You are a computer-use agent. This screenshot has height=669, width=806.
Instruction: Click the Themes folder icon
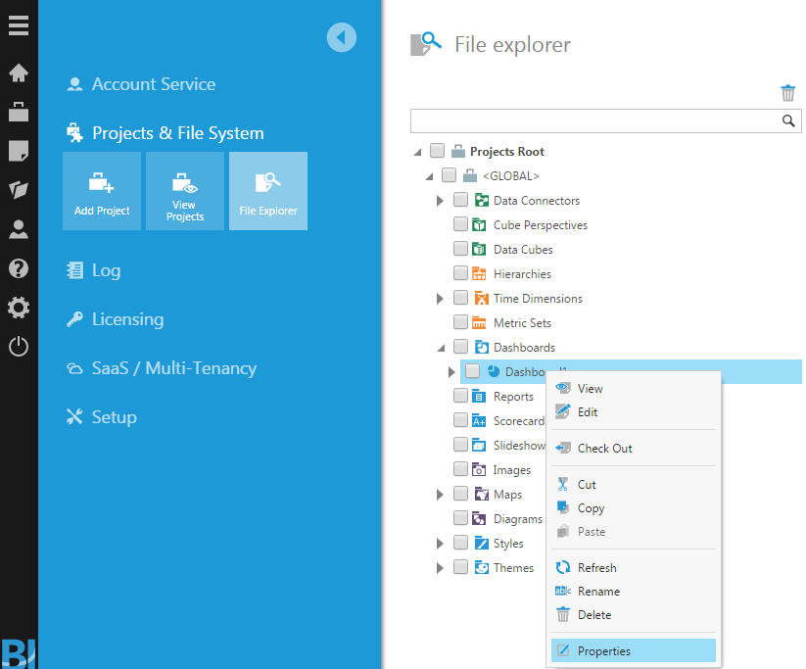coord(482,568)
